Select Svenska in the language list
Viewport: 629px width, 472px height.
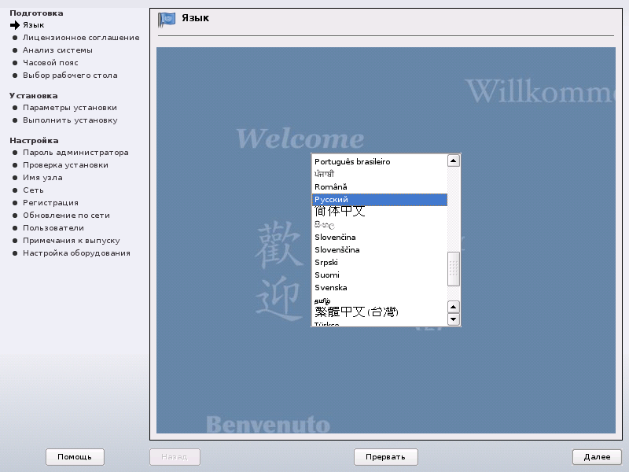click(330, 287)
